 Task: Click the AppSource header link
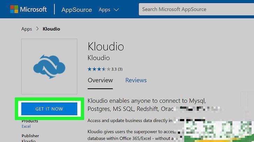tap(76, 10)
